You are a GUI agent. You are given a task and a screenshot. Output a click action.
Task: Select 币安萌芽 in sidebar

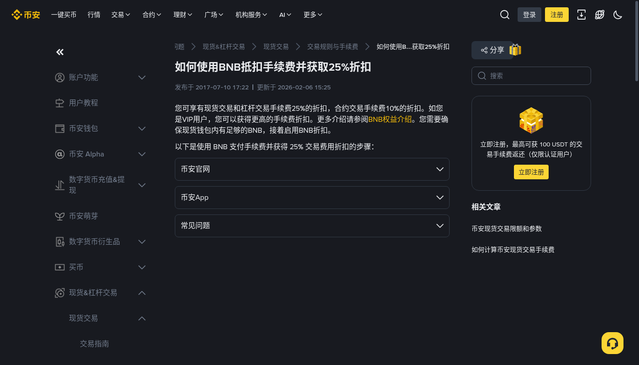click(84, 216)
